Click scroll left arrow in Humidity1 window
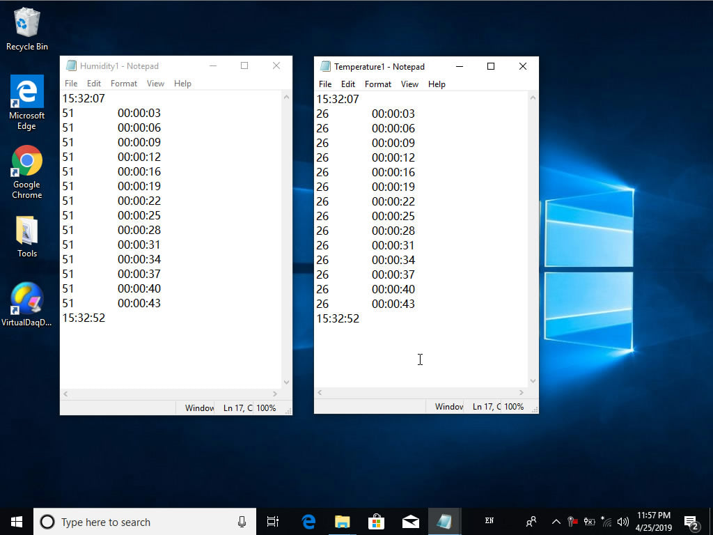Image resolution: width=713 pixels, height=535 pixels. [66, 394]
